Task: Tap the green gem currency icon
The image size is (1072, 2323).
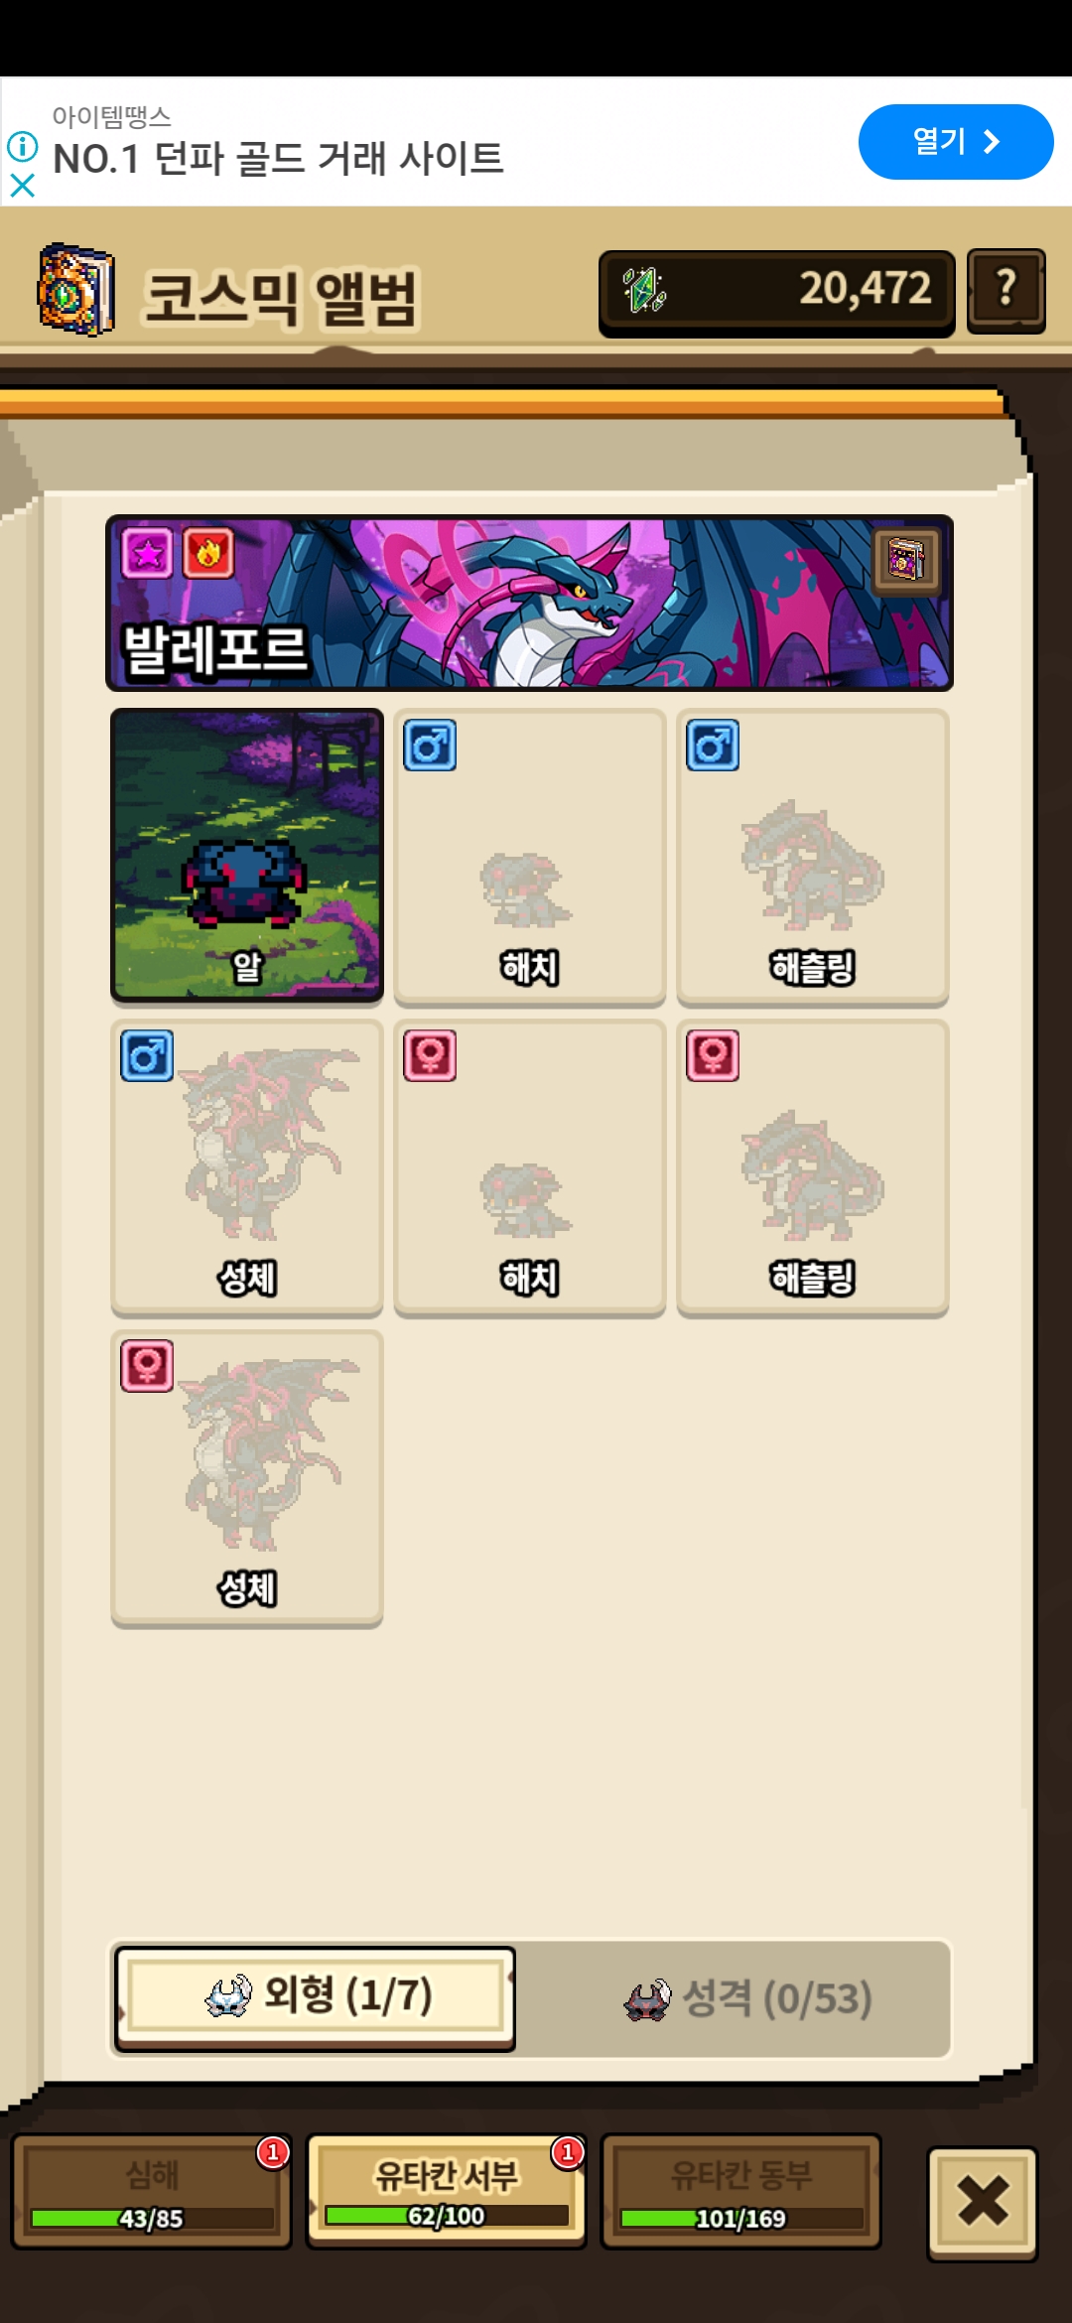Action: (x=644, y=291)
